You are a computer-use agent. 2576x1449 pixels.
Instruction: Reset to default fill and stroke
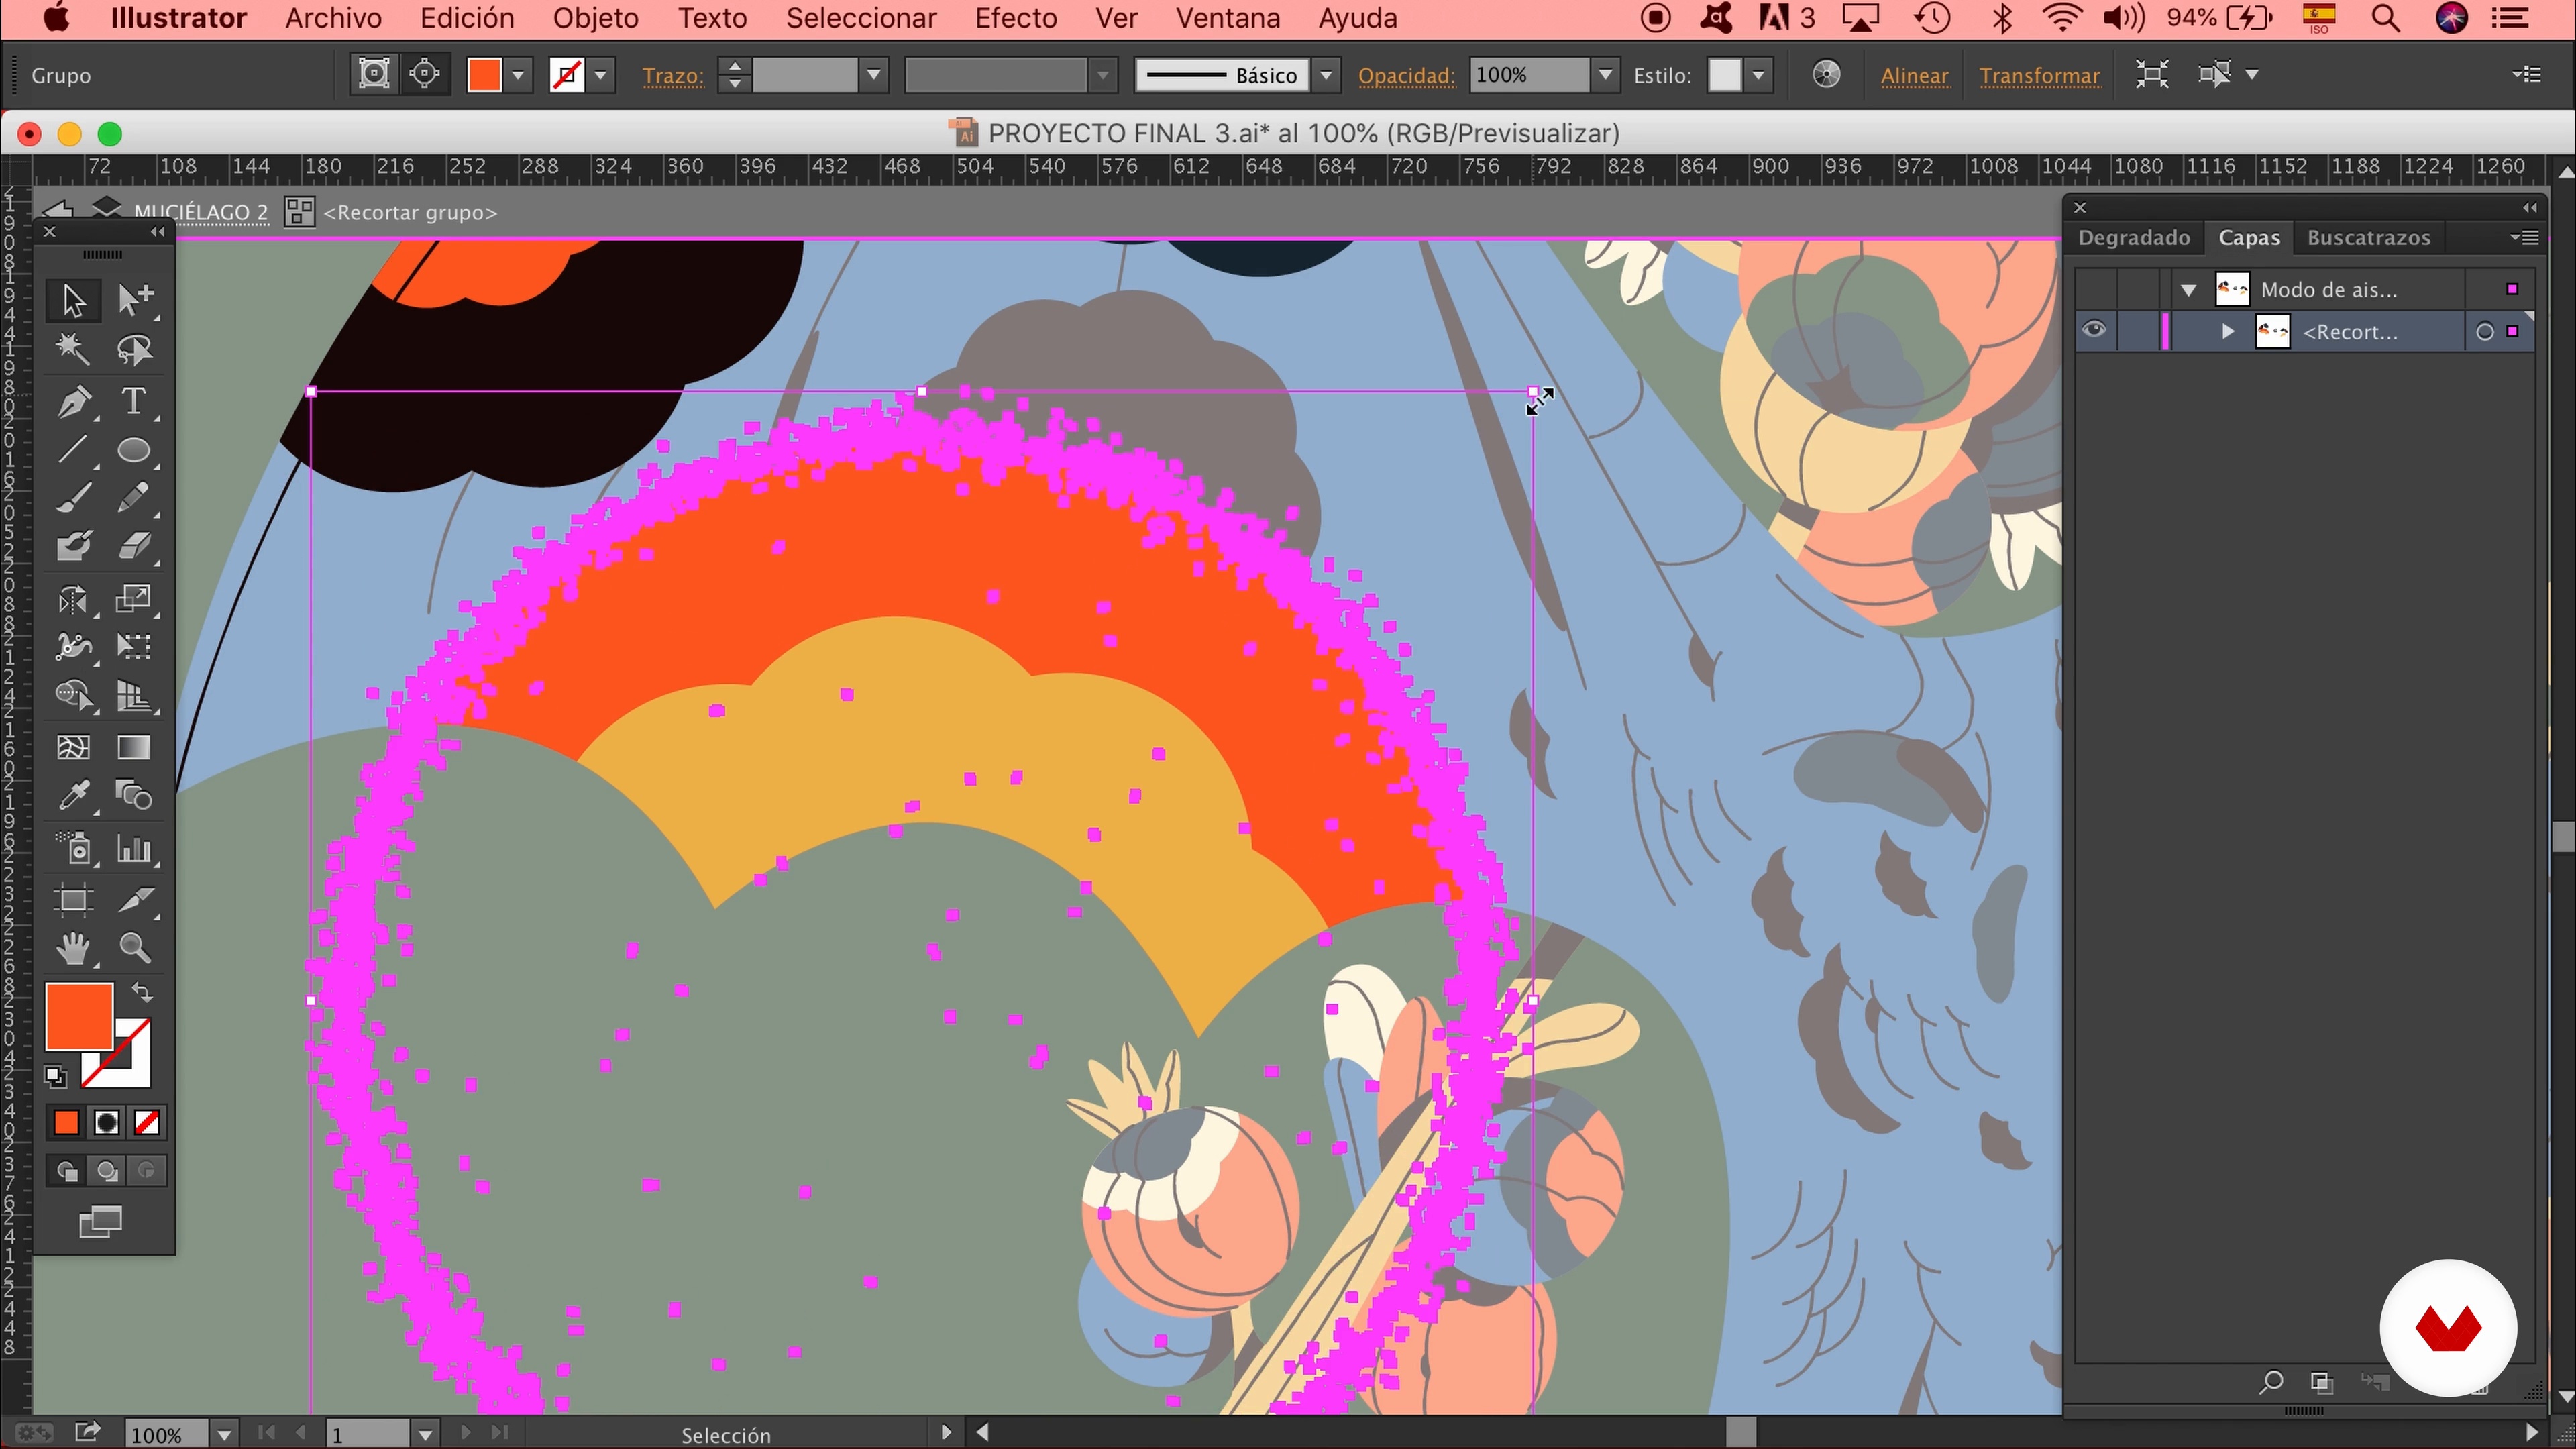(x=56, y=1077)
